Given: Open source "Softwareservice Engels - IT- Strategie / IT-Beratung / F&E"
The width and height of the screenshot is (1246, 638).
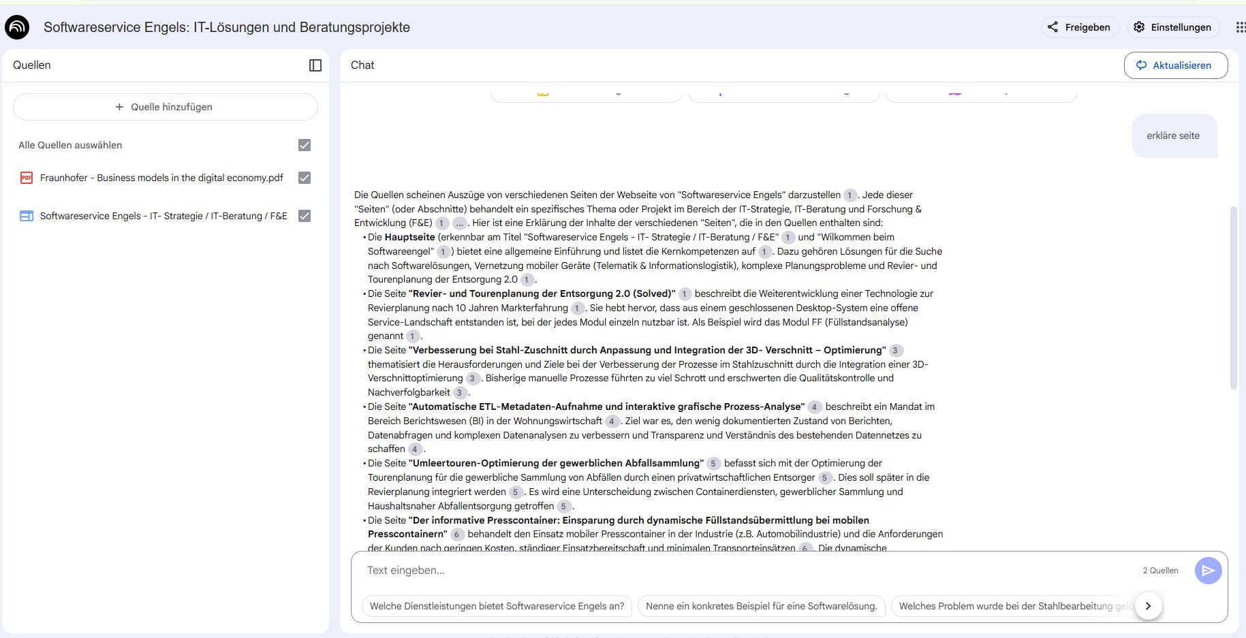Looking at the screenshot, I should point(163,216).
